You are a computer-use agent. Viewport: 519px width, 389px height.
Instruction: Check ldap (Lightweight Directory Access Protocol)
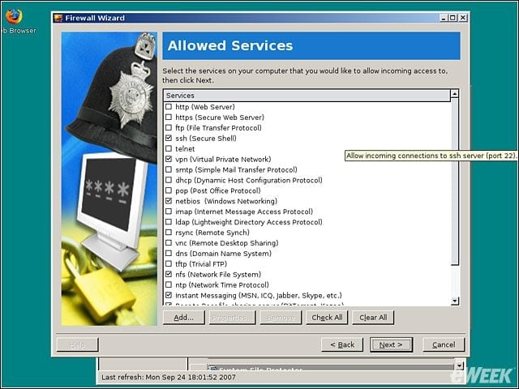(169, 222)
